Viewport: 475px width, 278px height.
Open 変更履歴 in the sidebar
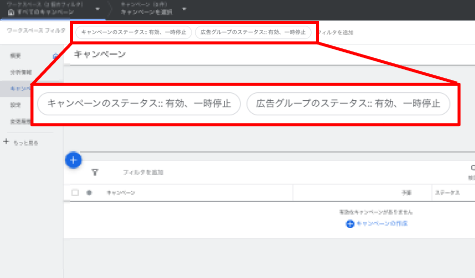pos(20,122)
